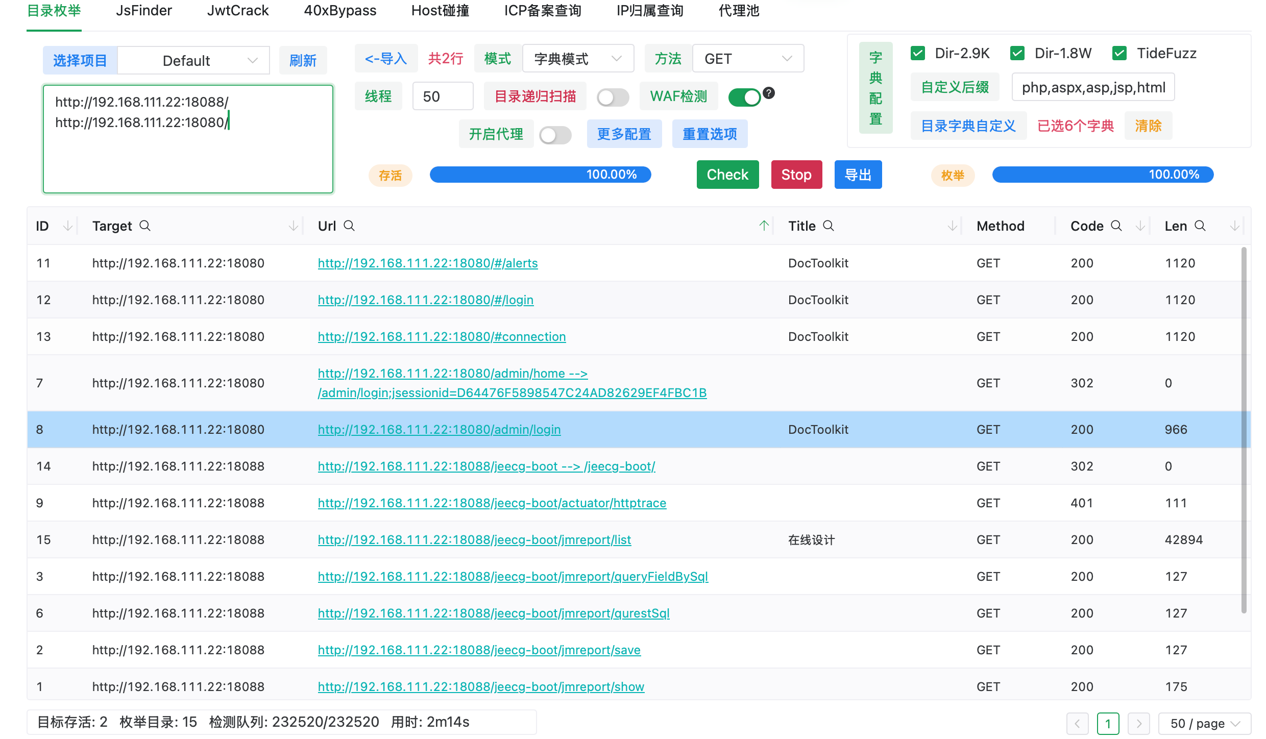This screenshot has height=739, width=1266.
Task: Open the /admin/login URL link
Action: coord(439,429)
